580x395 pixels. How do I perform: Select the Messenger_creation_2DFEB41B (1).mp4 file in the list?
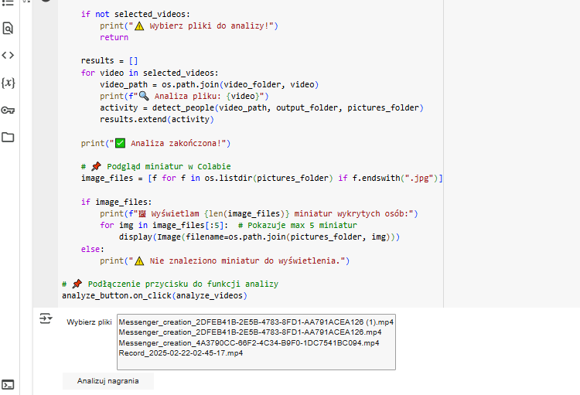point(256,322)
